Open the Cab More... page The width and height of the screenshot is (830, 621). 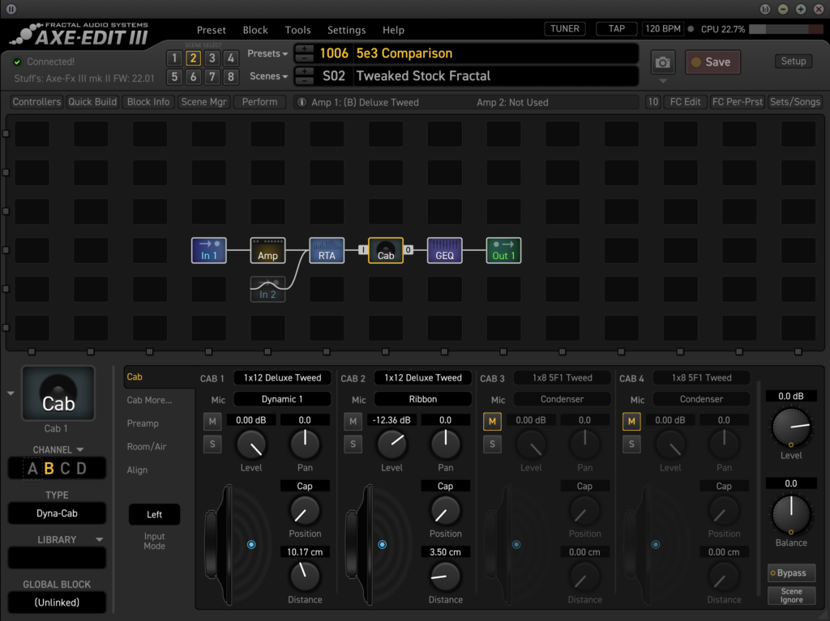point(149,400)
